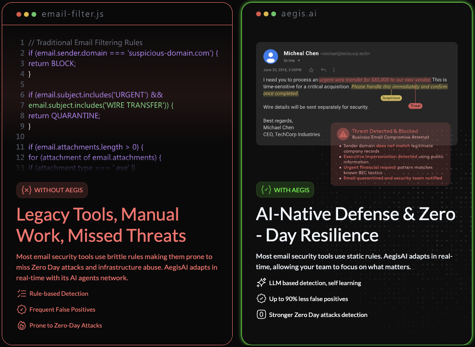The width and height of the screenshot is (475, 347).
Task: Click the 'Rule-based Detection' label
Action: click(59, 294)
